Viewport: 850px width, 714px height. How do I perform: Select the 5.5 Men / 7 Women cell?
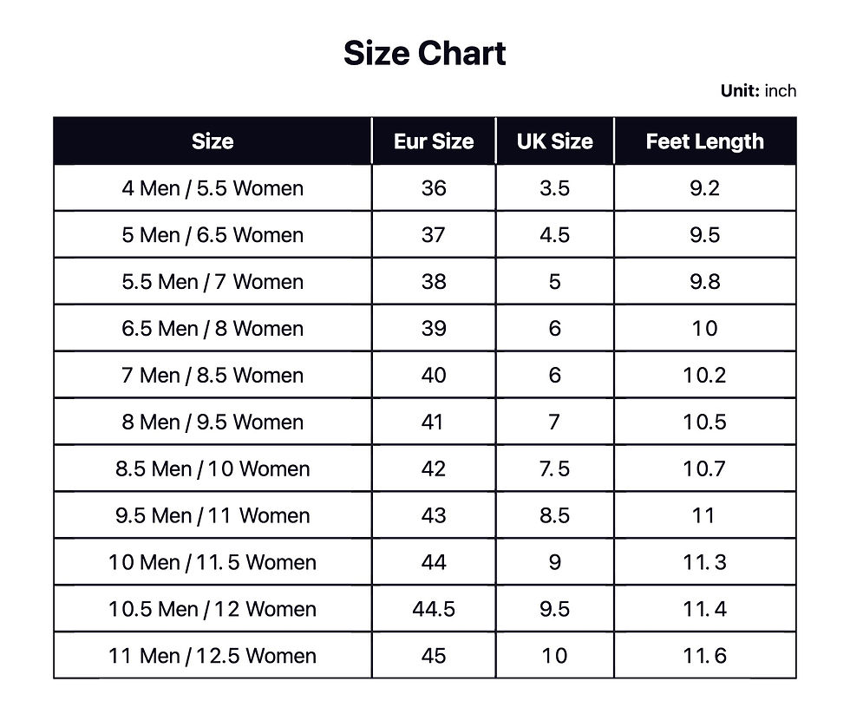point(212,282)
